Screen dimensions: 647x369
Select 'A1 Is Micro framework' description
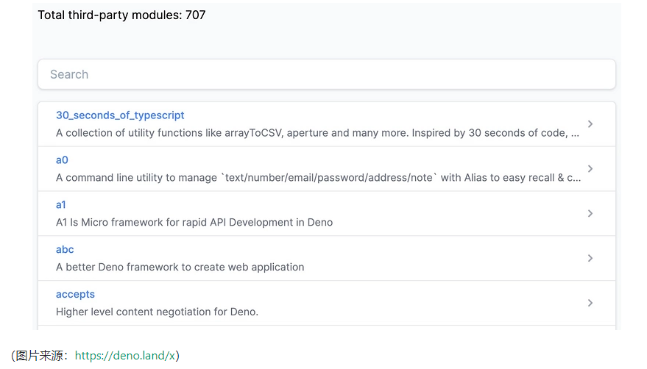pos(194,223)
